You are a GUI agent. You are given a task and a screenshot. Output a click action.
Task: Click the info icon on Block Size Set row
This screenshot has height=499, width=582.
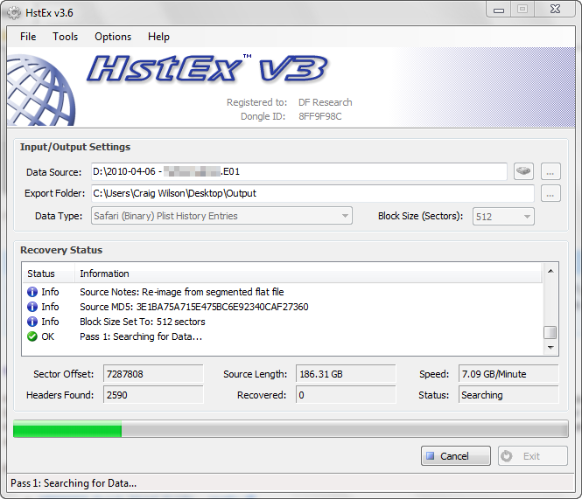pyautogui.click(x=32, y=322)
